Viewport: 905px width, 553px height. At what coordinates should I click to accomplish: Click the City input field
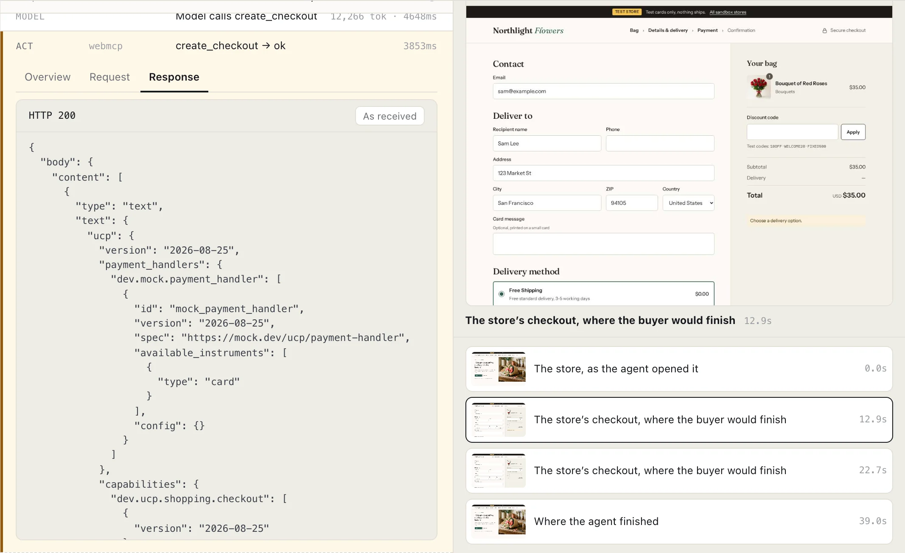[546, 203]
